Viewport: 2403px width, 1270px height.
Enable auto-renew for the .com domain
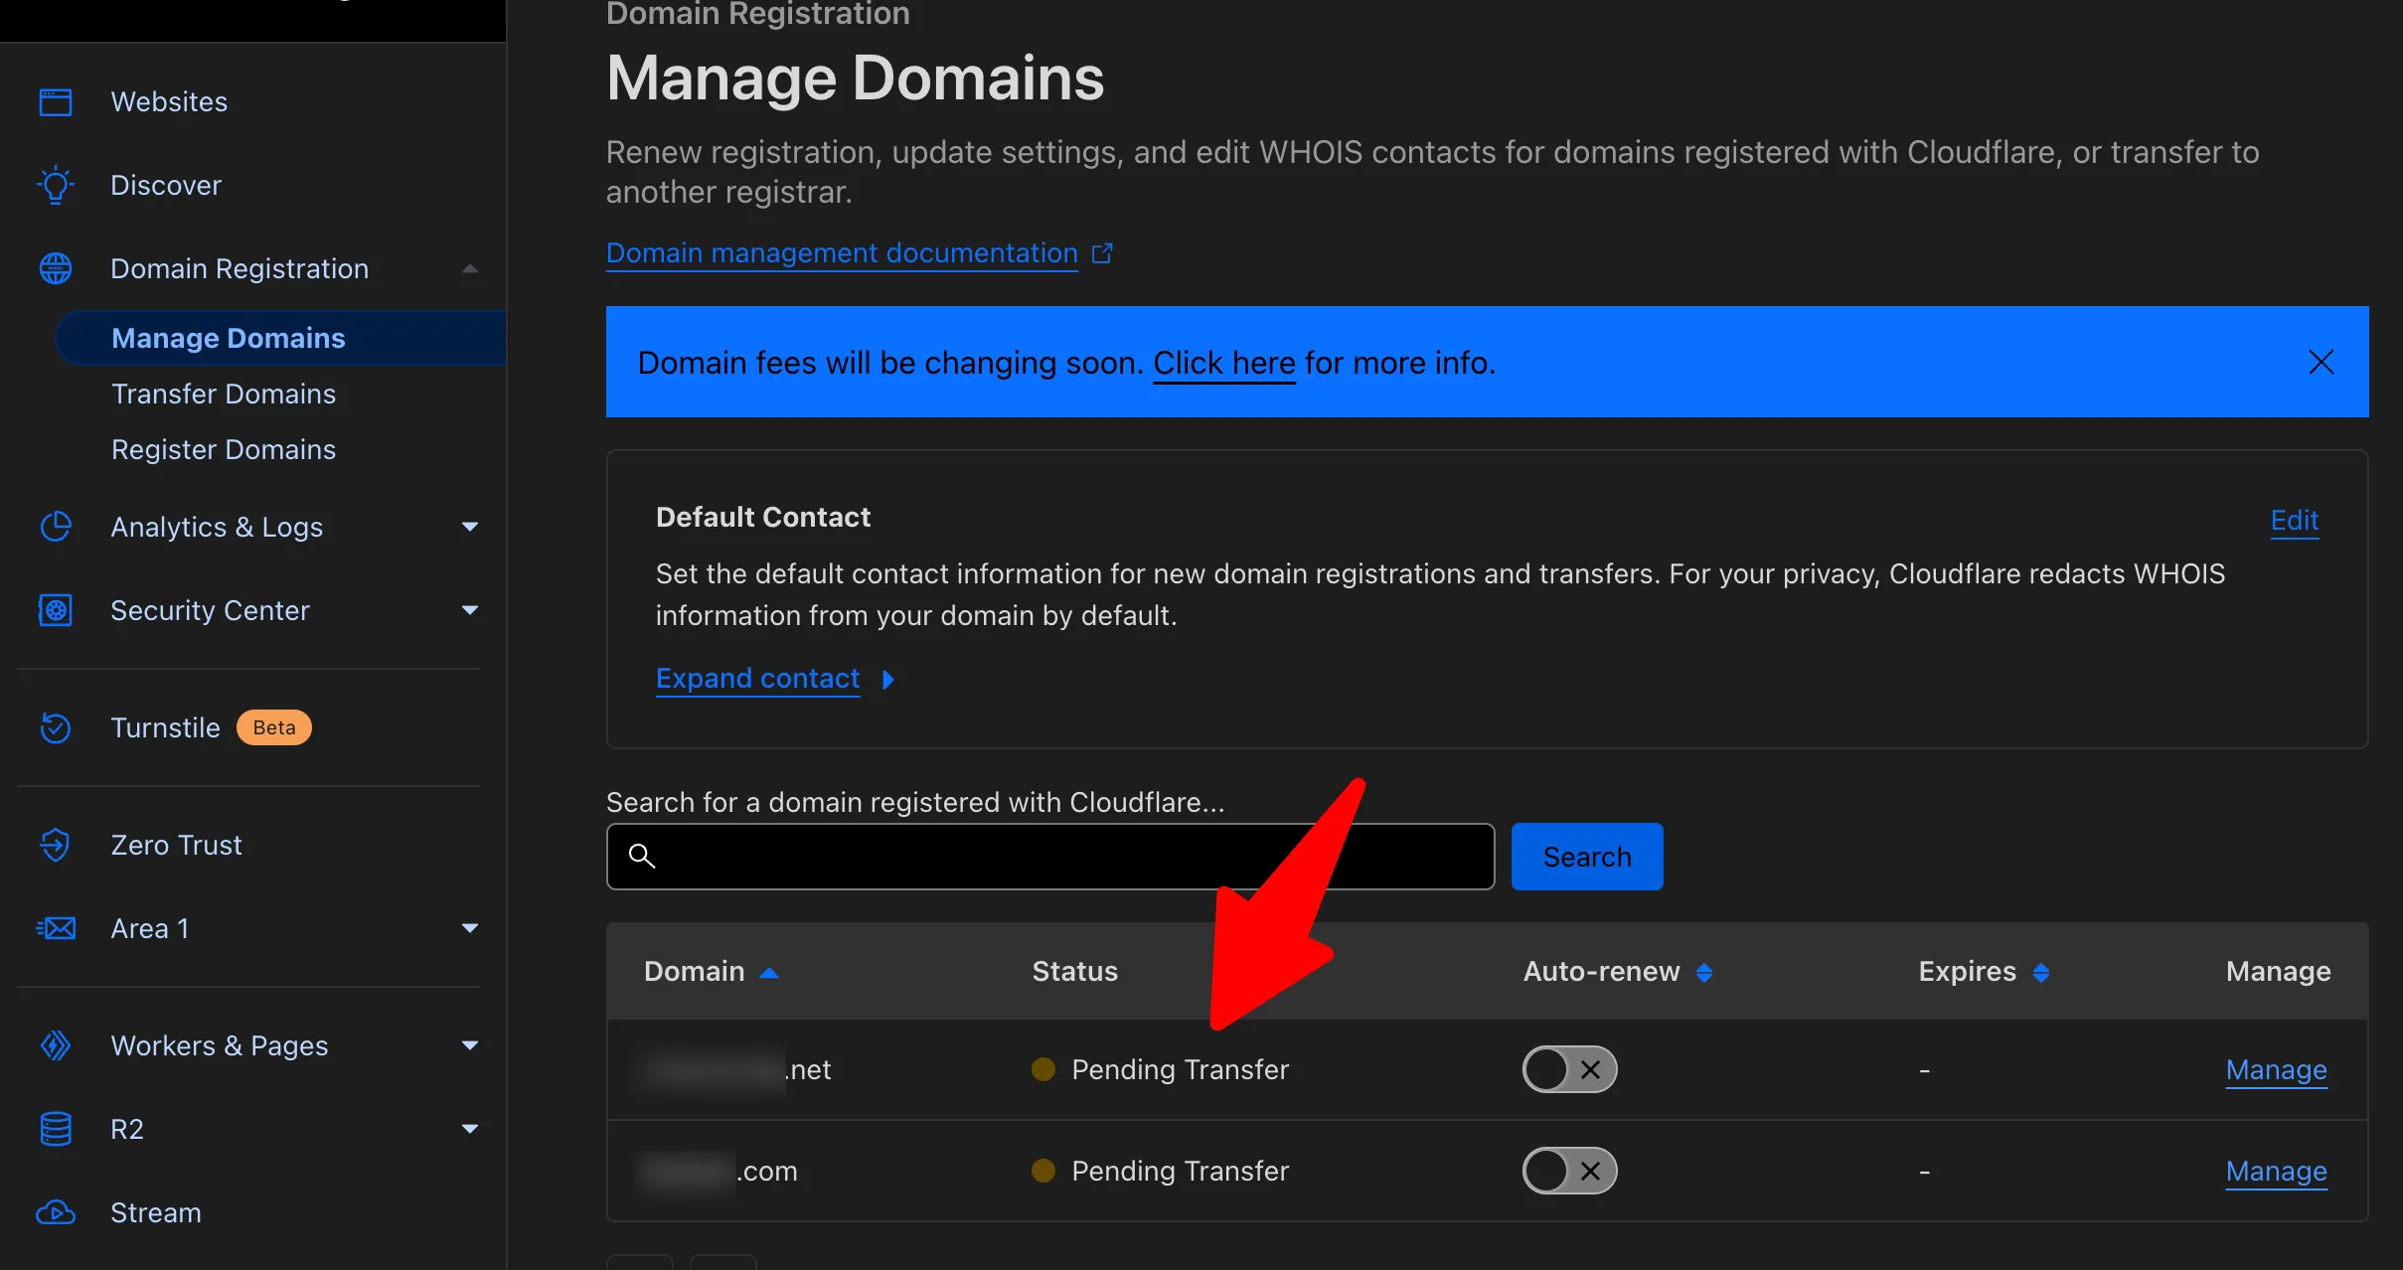(1569, 1171)
